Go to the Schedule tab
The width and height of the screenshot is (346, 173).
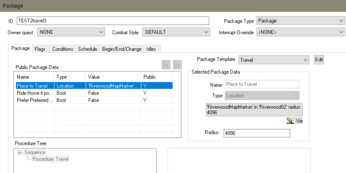[x=88, y=49]
